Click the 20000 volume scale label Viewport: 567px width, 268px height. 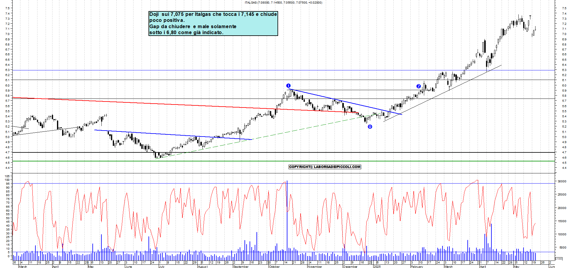tap(562, 208)
